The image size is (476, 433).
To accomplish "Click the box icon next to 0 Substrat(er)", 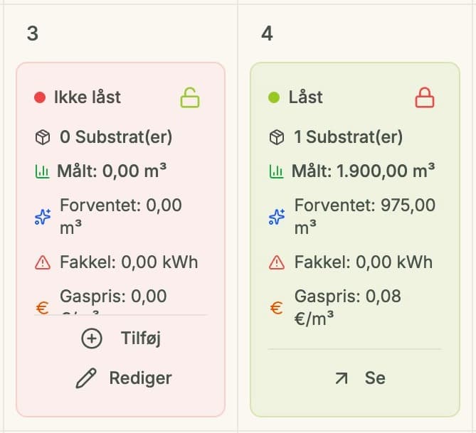I will pyautogui.click(x=43, y=137).
